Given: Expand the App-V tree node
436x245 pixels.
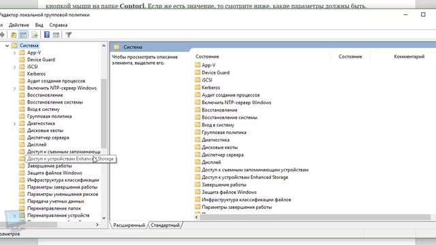Looking at the screenshot, I should coord(14,52).
